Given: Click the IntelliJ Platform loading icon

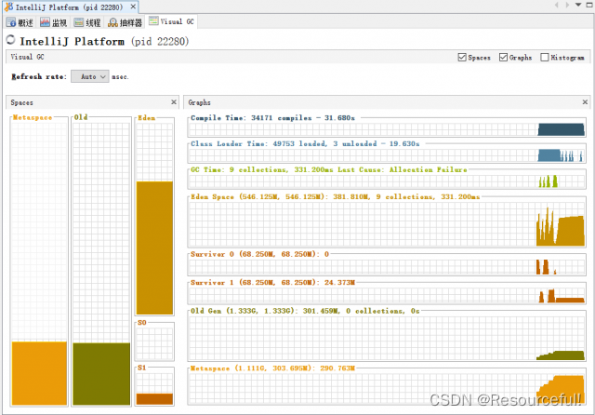Looking at the screenshot, I should pos(10,40).
